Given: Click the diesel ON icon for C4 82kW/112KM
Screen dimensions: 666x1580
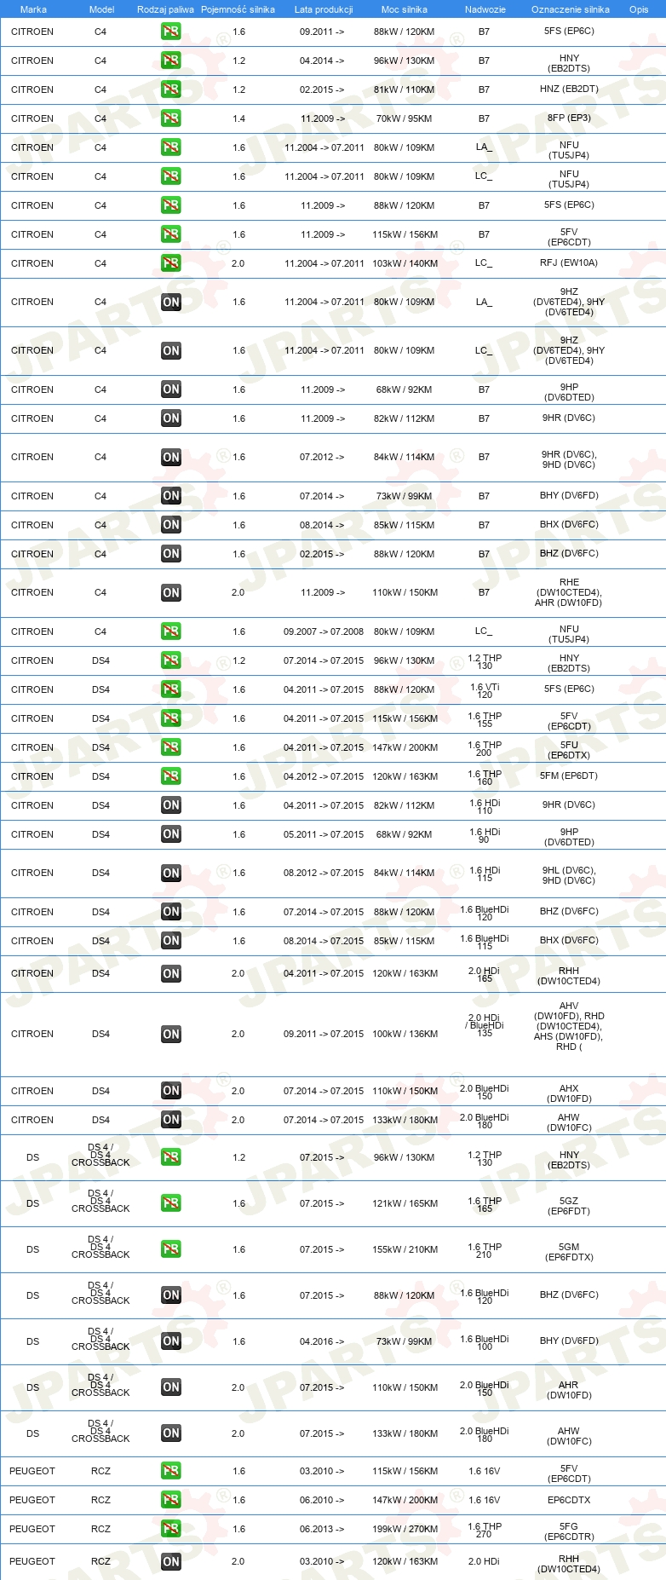Looking at the screenshot, I should (x=171, y=418).
